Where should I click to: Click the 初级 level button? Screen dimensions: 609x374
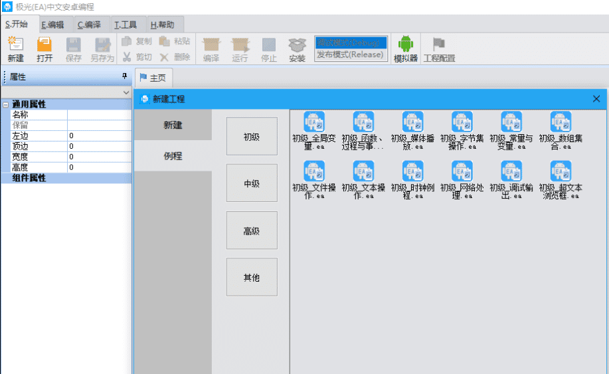coord(252,136)
